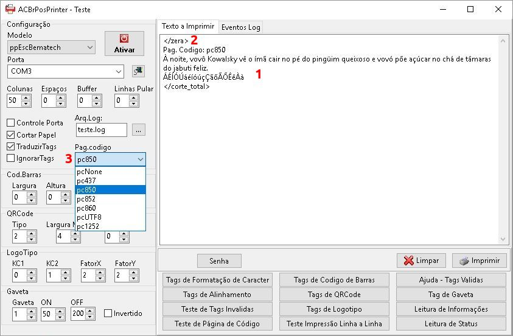Click Leitura de Status button
The height and width of the screenshot is (336, 513).
pos(451,324)
